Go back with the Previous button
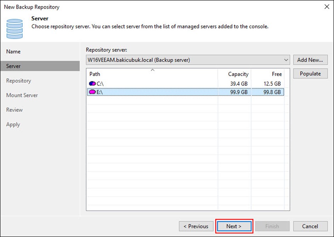 196,226
